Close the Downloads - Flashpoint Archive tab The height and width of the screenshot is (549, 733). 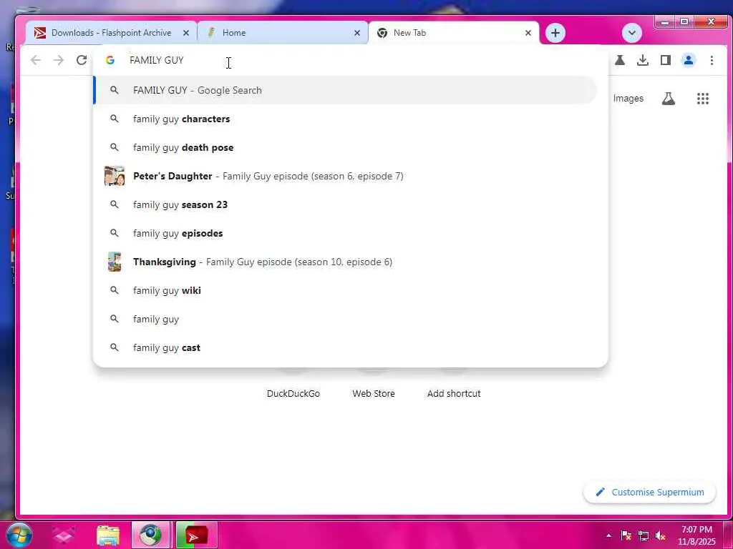(x=186, y=33)
